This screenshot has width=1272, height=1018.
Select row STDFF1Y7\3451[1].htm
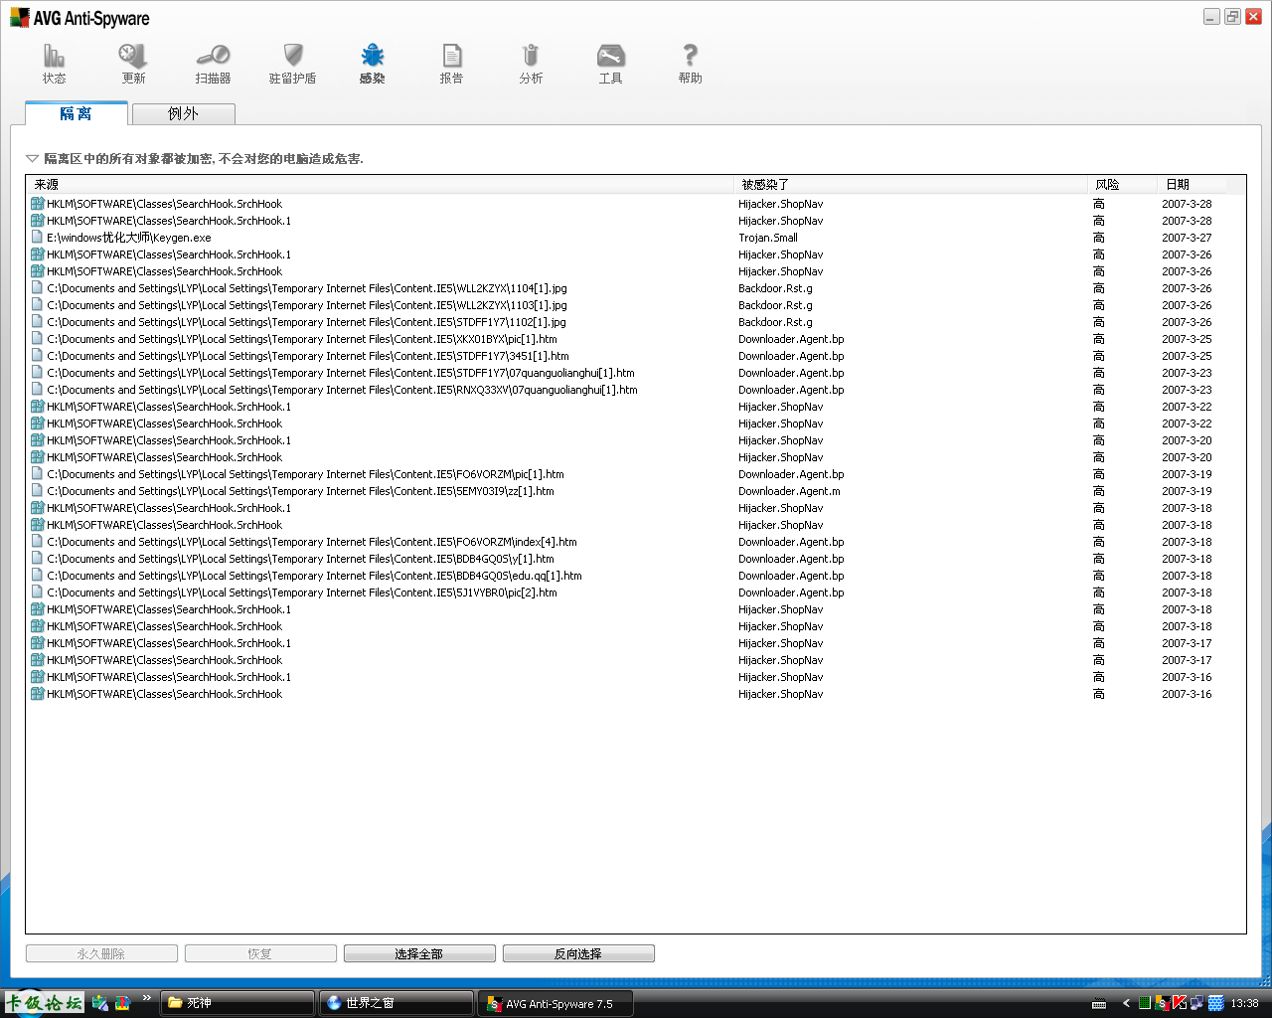click(636, 356)
